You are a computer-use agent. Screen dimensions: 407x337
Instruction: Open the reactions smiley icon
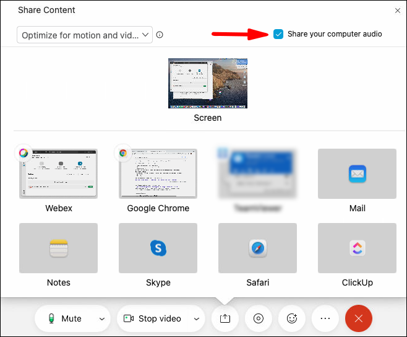(292, 318)
